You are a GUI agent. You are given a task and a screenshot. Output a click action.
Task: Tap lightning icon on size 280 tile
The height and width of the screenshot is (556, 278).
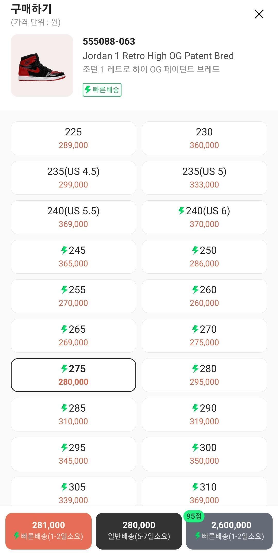coord(195,369)
